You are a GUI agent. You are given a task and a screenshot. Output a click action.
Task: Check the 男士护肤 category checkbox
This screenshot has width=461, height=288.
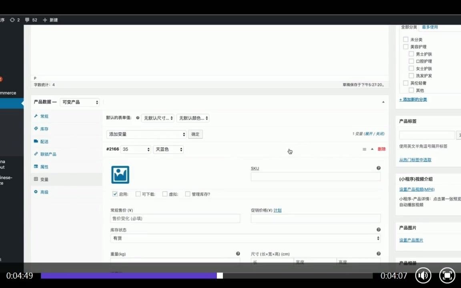411,54
